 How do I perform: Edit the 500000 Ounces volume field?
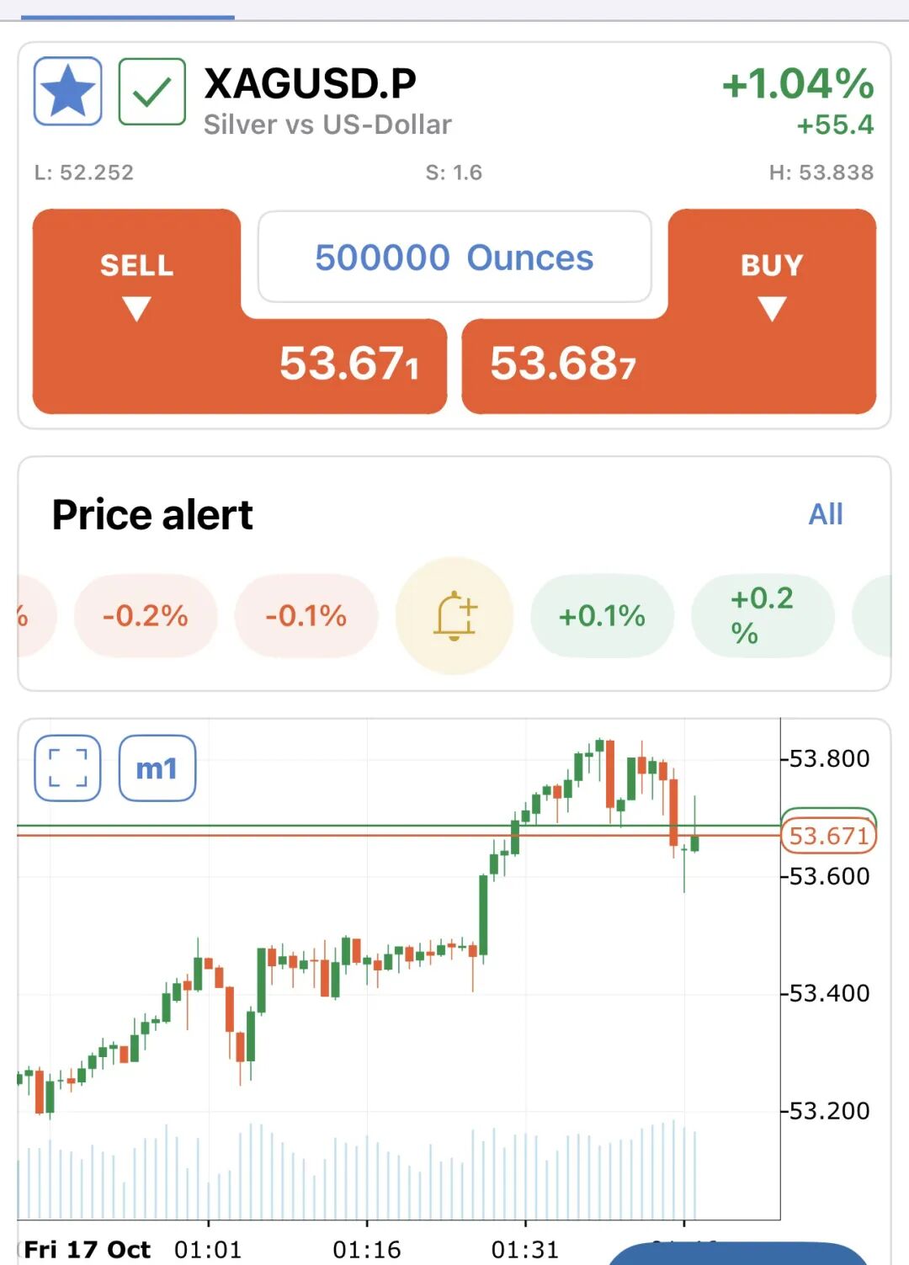[x=454, y=257]
